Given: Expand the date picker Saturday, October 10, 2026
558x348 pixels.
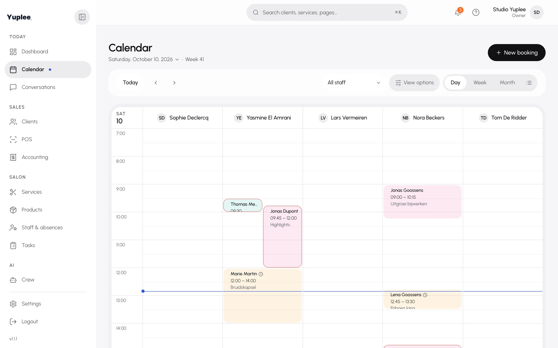Looking at the screenshot, I should coord(144,59).
